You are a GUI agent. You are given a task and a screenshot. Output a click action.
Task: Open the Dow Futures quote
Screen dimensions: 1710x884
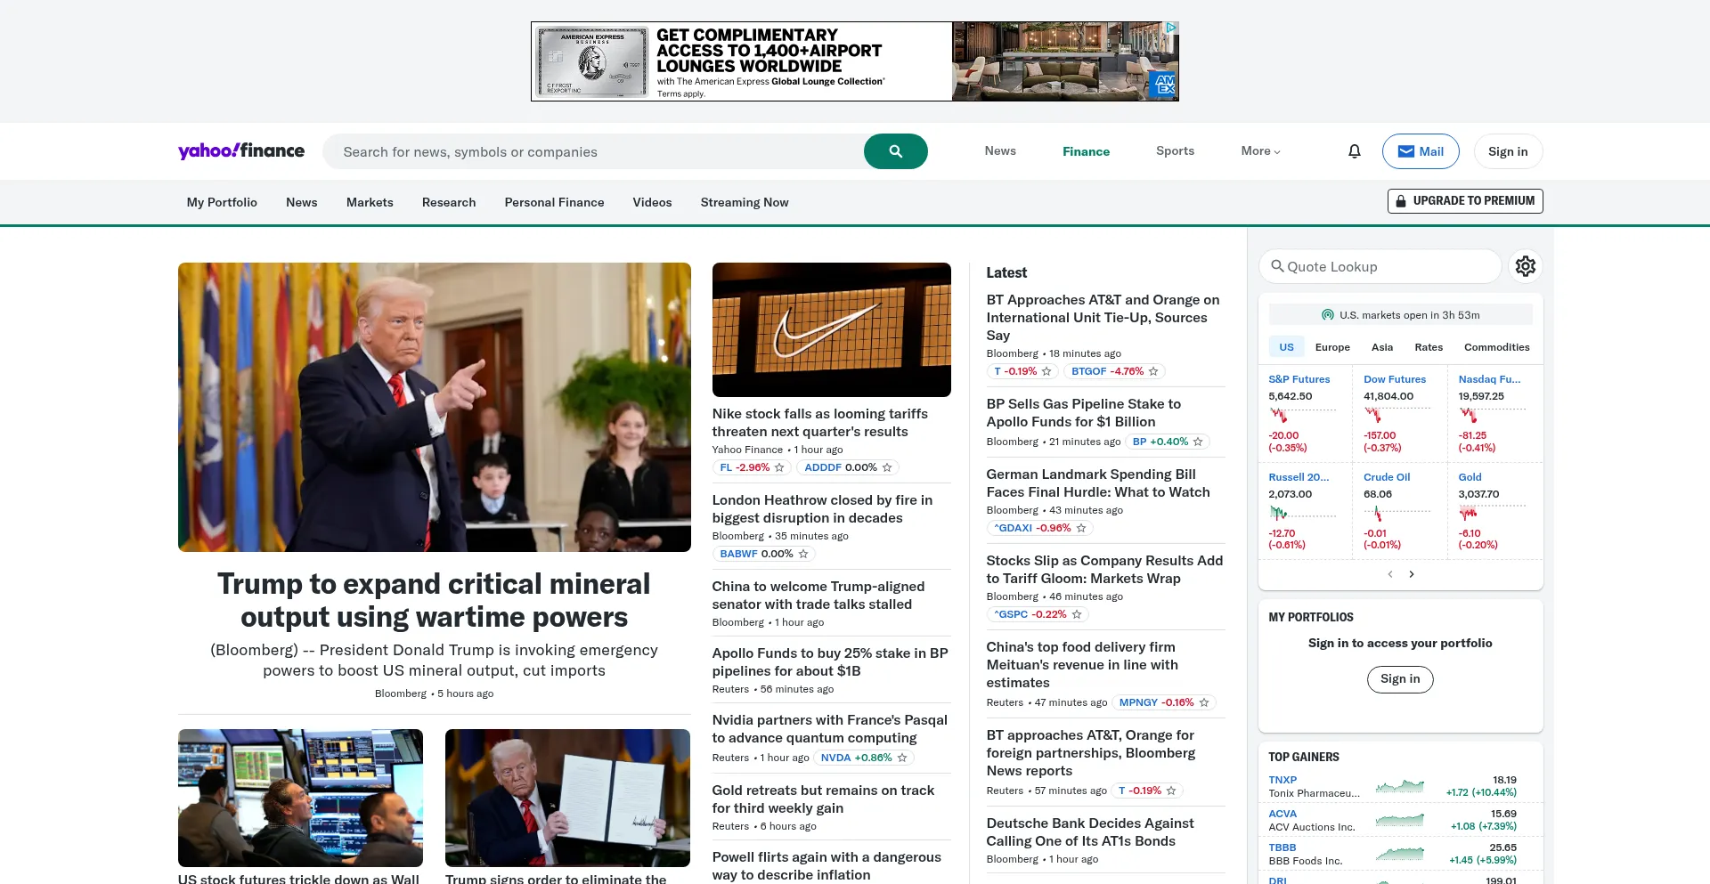click(x=1395, y=379)
